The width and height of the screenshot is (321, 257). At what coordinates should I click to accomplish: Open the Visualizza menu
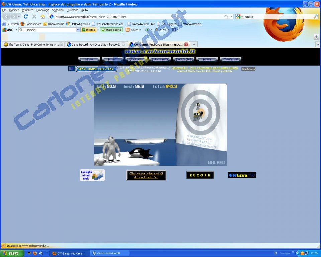pos(28,10)
